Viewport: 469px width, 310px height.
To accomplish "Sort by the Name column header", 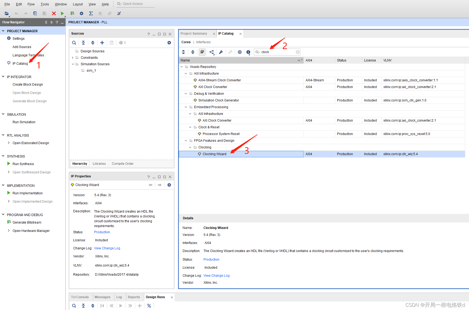I will click(x=241, y=60).
